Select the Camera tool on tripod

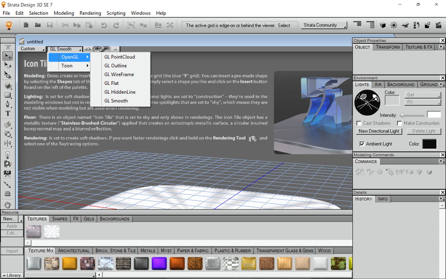click(8, 173)
